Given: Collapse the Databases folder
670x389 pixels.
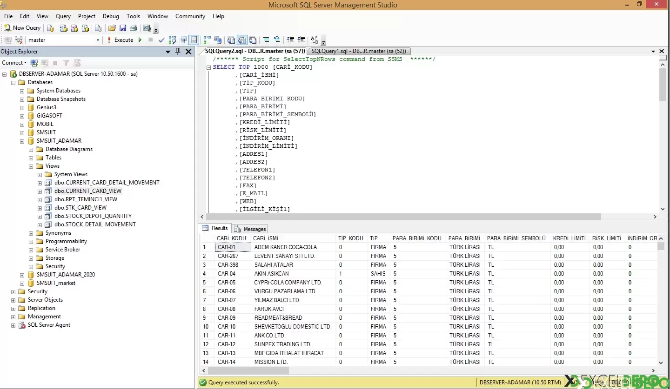Looking at the screenshot, I should point(13,82).
